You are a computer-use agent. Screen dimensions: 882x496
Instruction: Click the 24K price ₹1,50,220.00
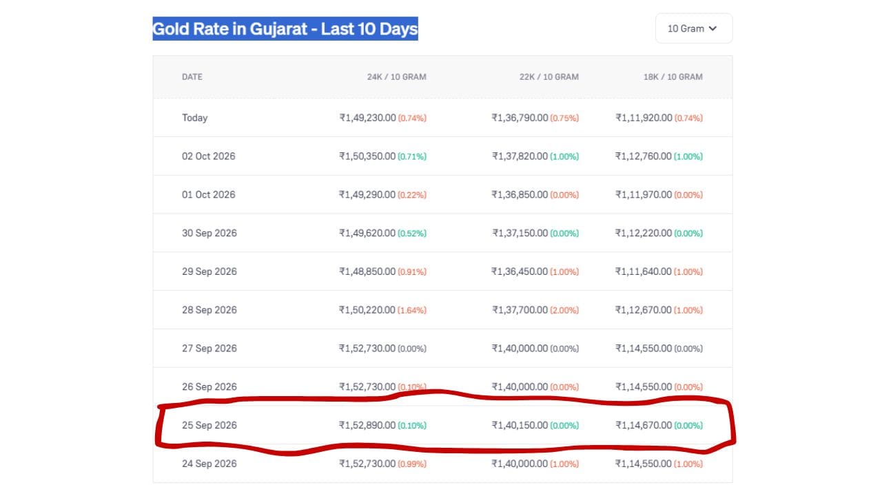tap(367, 311)
